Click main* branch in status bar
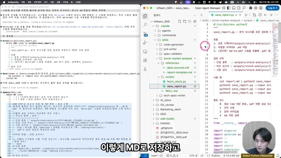The width and height of the screenshot is (281, 158). 155,156
